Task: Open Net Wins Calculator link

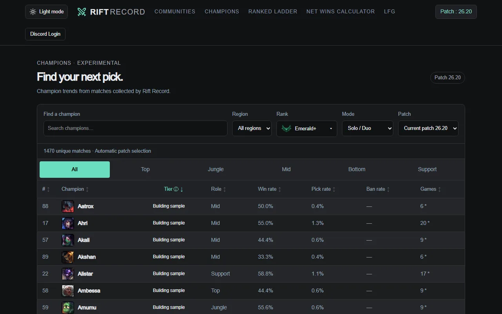Action: [x=340, y=11]
